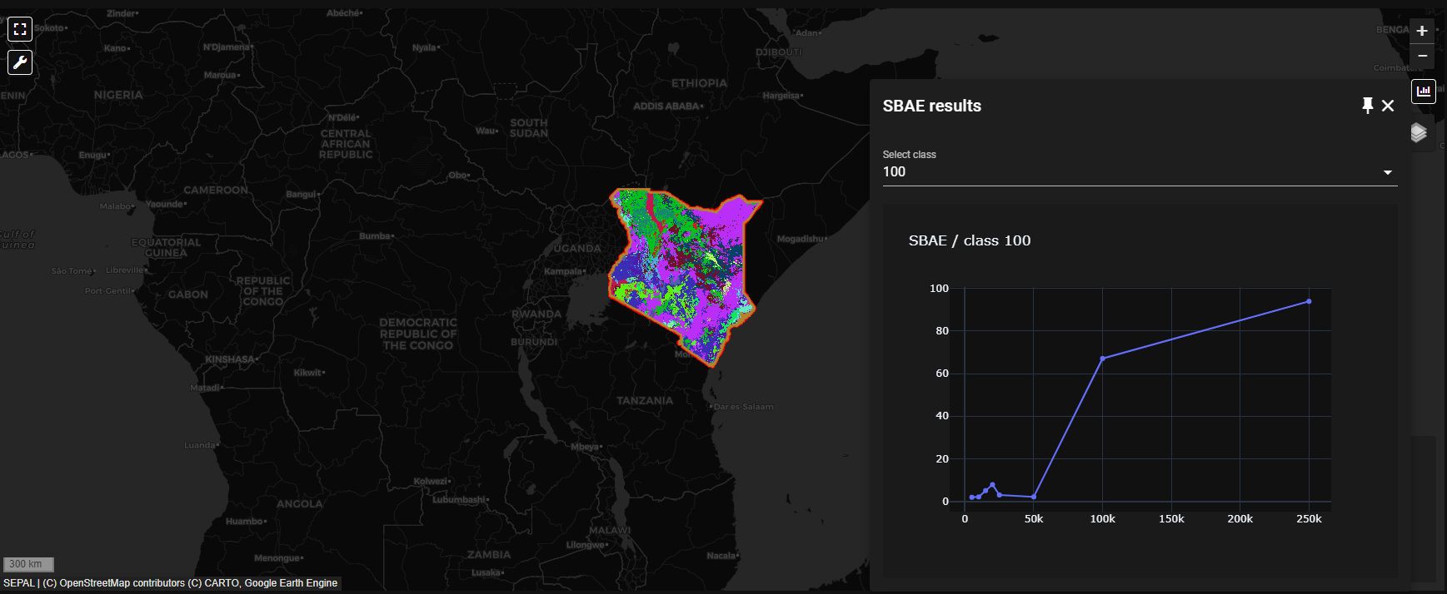Zoom out on the map
This screenshot has width=1447, height=594.
(1422, 56)
